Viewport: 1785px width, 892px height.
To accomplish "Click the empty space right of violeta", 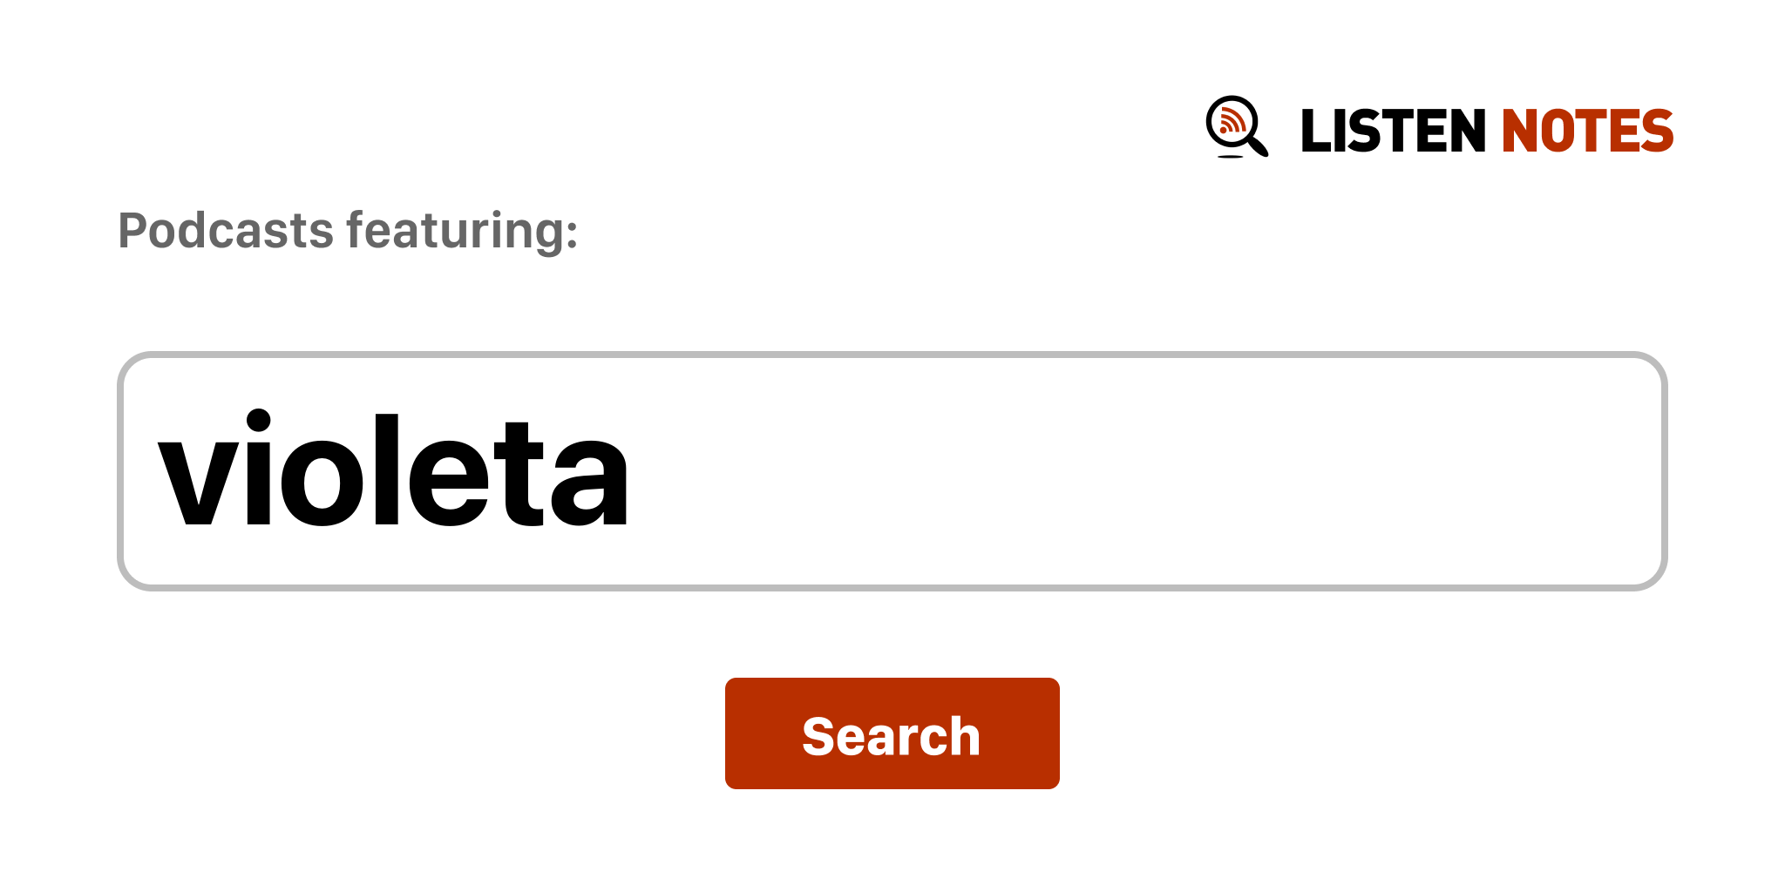I will pyautogui.click(x=1133, y=471).
